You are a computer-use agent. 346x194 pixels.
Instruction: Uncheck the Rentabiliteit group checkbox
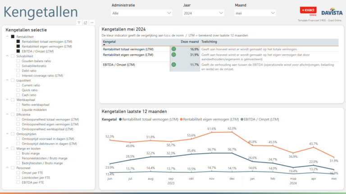(13, 37)
